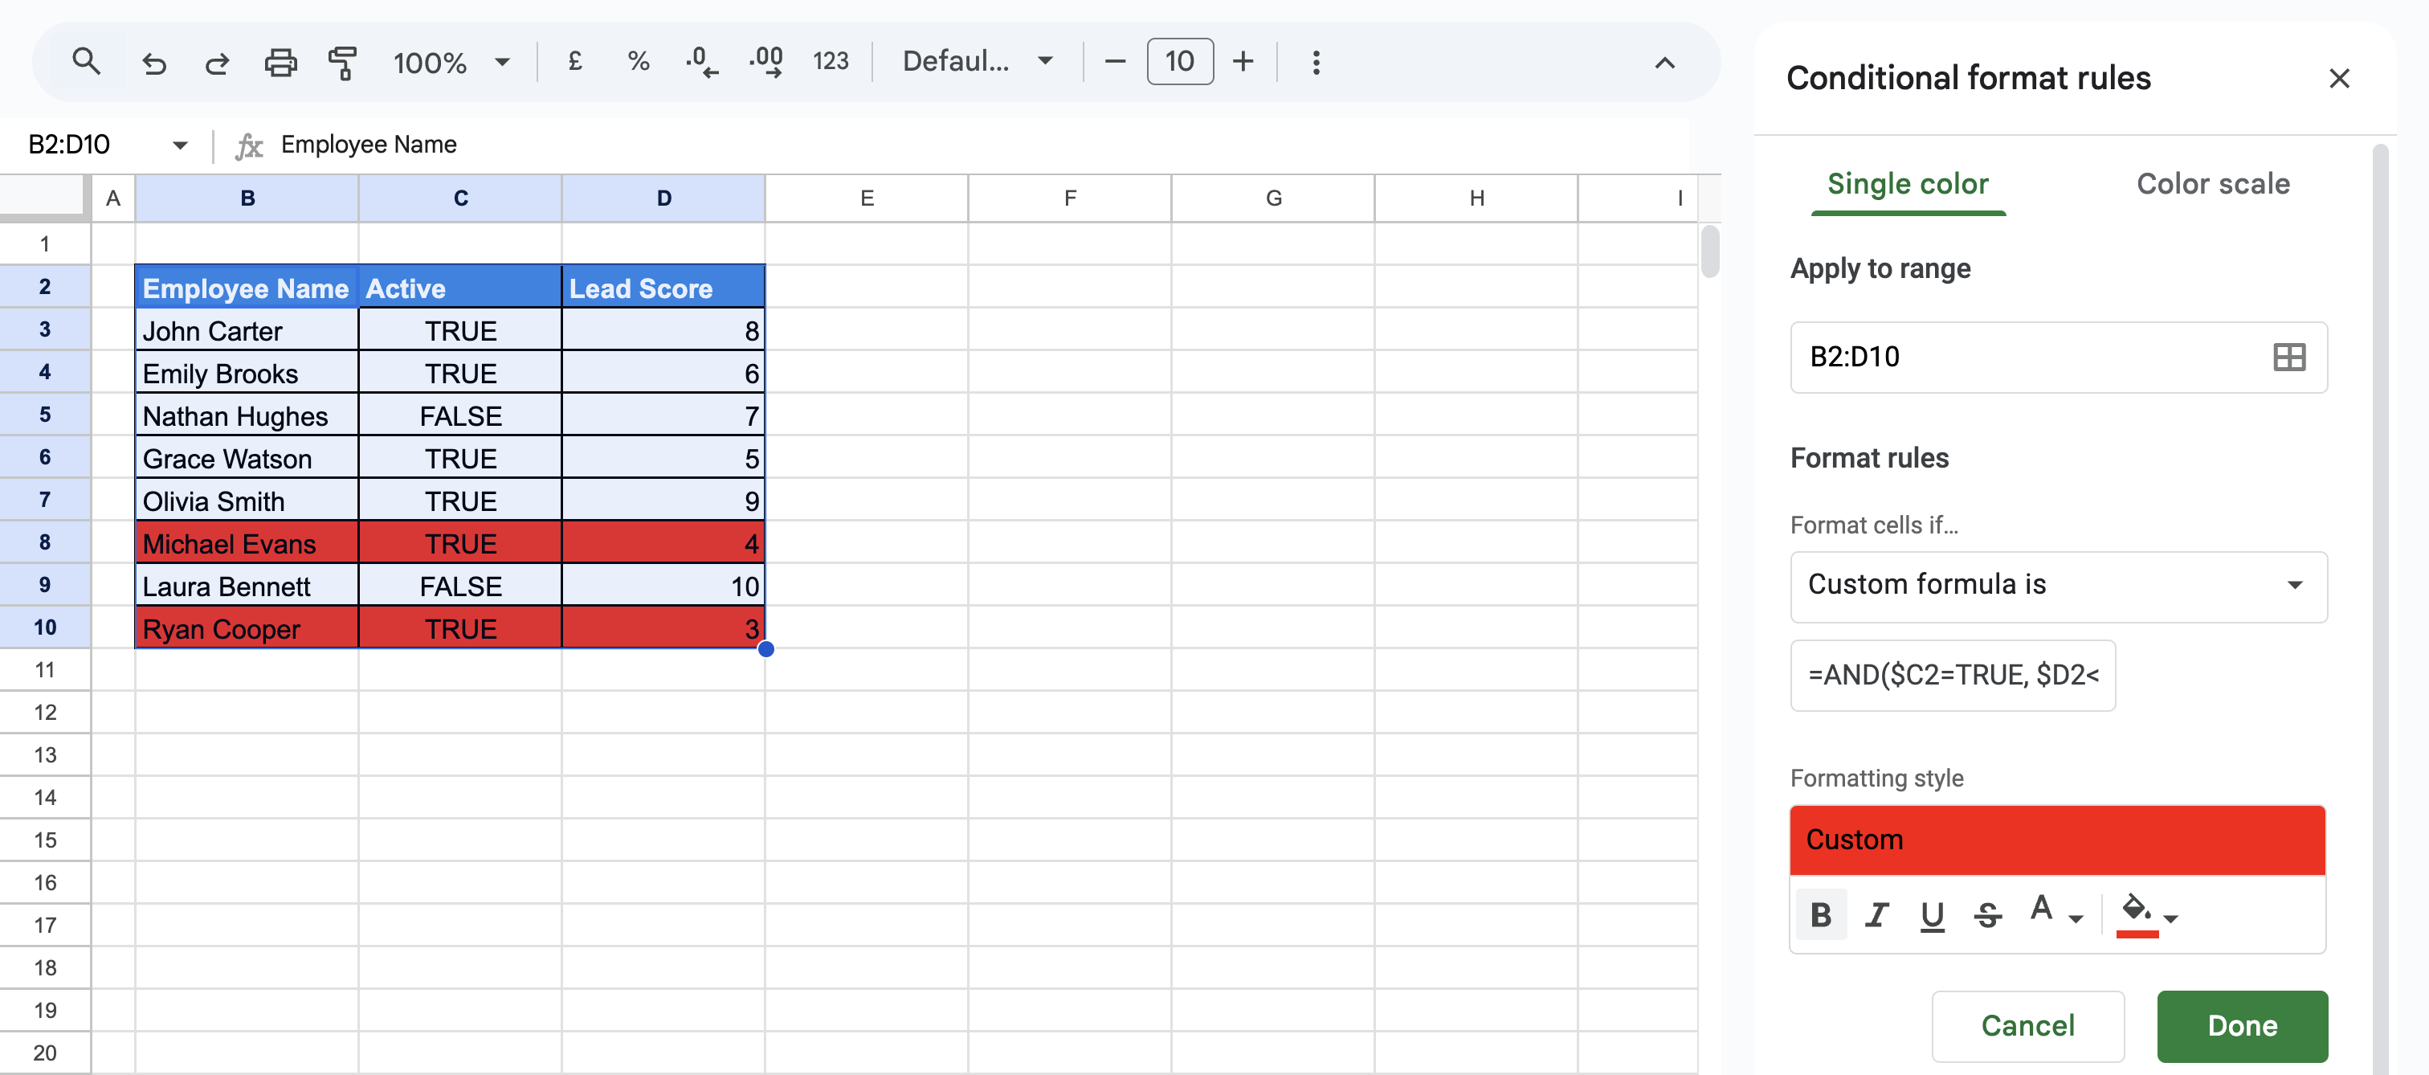Switch to the Color scale tab
Image resolution: width=2429 pixels, height=1075 pixels.
pos(2212,184)
